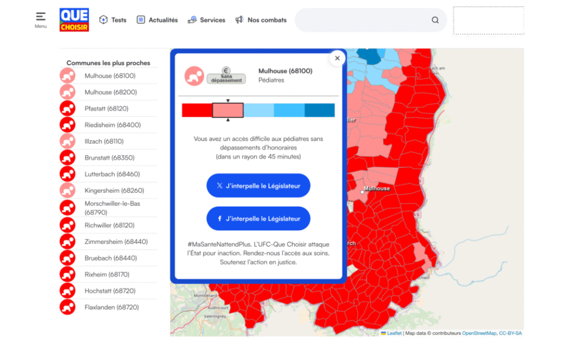
Task: Click the dark blue scale segment
Action: pos(319,111)
